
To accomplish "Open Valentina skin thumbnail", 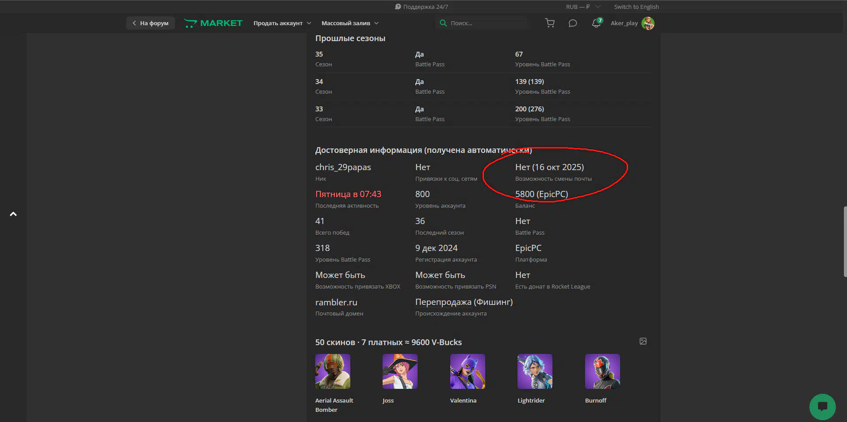I will coord(468,371).
